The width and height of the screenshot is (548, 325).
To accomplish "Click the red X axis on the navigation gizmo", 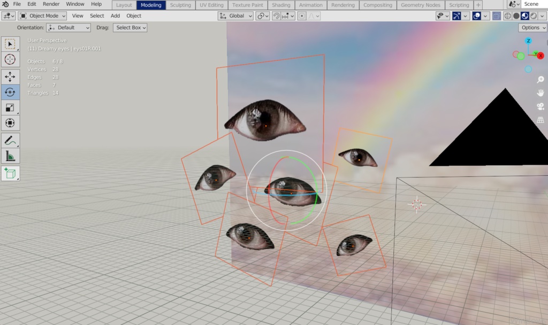I will [x=541, y=56].
